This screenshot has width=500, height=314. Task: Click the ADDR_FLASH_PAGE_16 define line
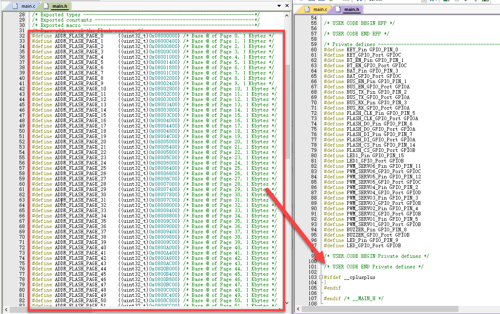point(154,121)
